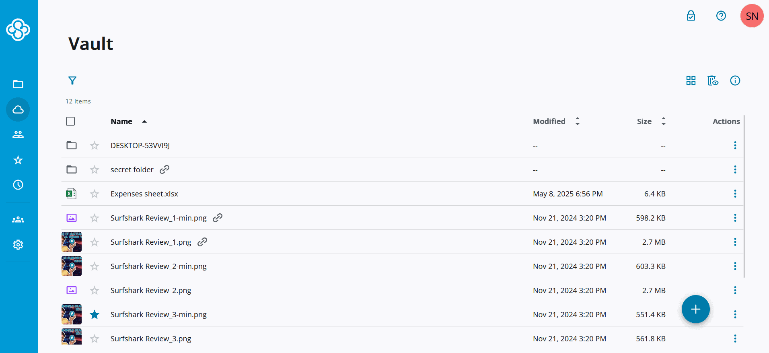Open the Surfshark Review_2-min.png thumbnail
This screenshot has width=769, height=353.
tap(72, 266)
